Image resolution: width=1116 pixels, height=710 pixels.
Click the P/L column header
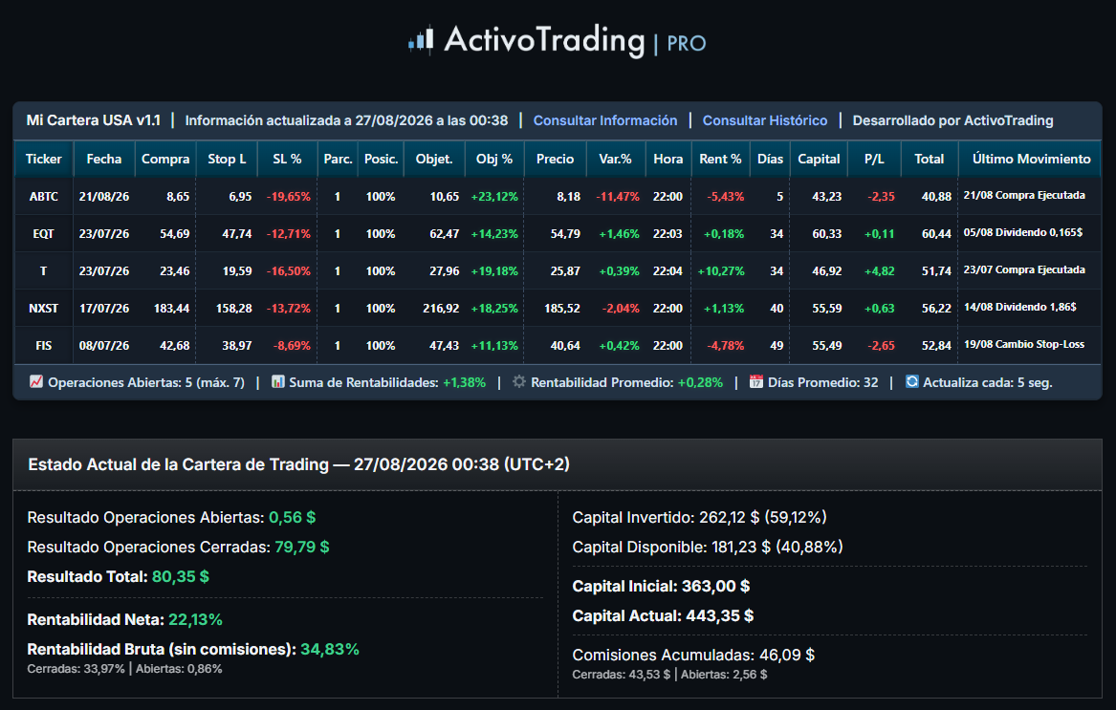[x=874, y=159]
